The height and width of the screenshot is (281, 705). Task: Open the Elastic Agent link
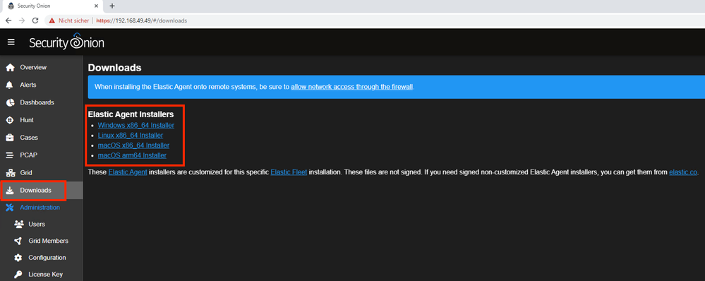click(128, 172)
